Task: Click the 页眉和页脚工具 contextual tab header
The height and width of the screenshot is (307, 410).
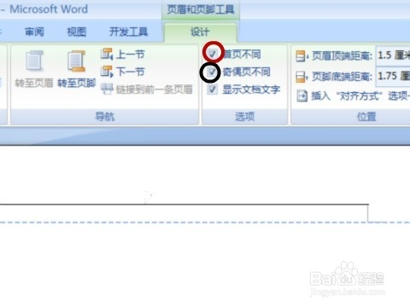Action: [x=201, y=9]
